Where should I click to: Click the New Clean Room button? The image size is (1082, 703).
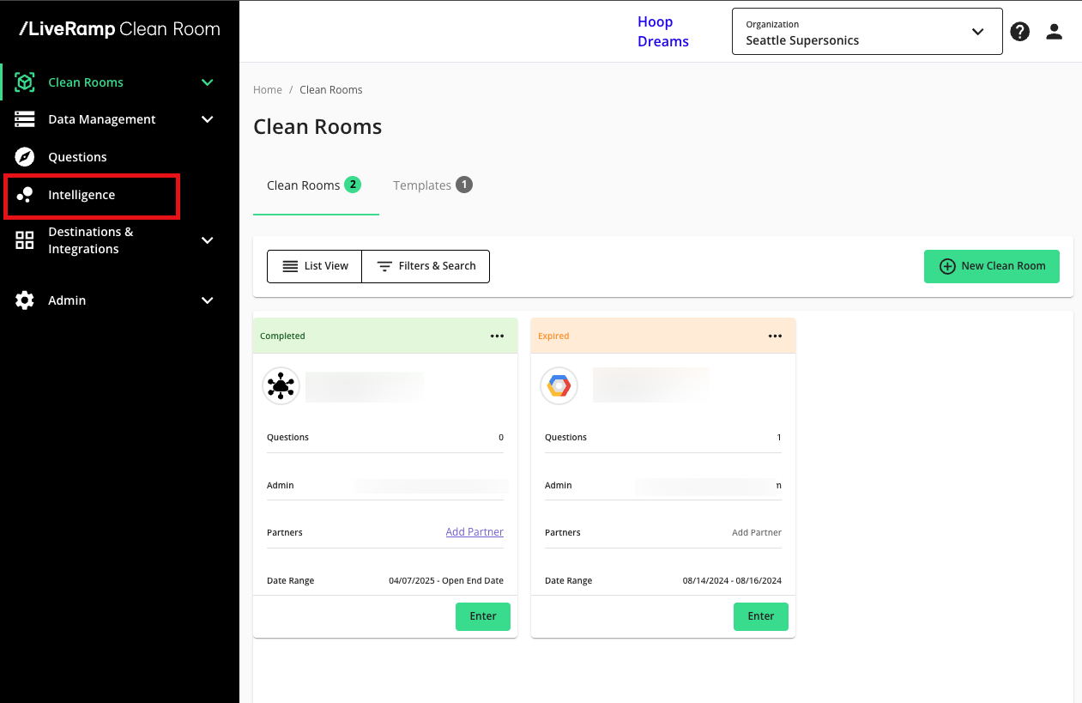coord(991,266)
